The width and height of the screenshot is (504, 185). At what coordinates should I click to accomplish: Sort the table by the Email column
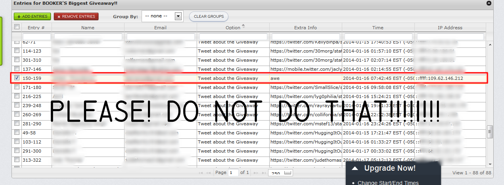(160, 28)
